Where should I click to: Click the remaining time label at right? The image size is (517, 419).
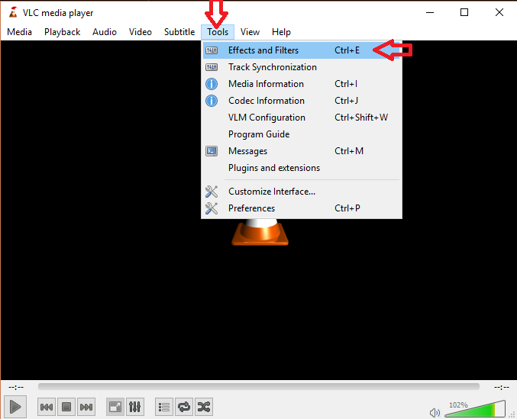(x=502, y=388)
